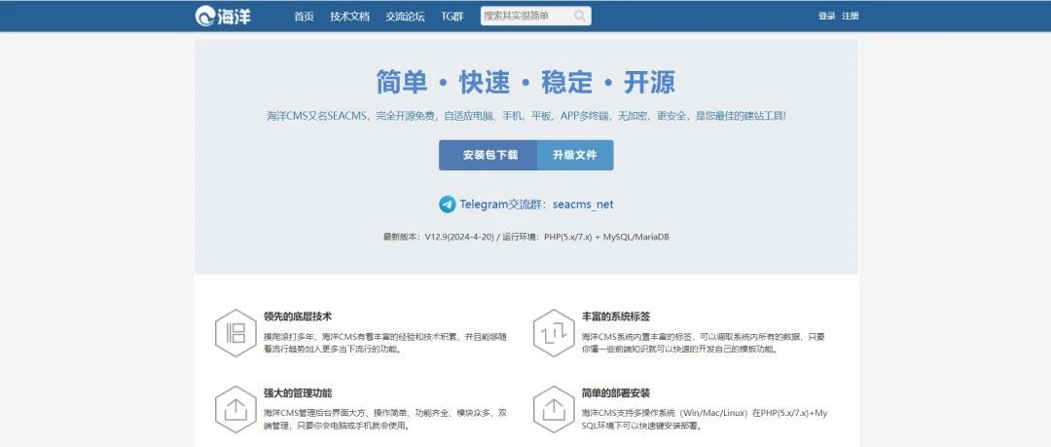The height and width of the screenshot is (447, 1051).
Task: Click the 丰富的系统标签 heading
Action: point(616,317)
